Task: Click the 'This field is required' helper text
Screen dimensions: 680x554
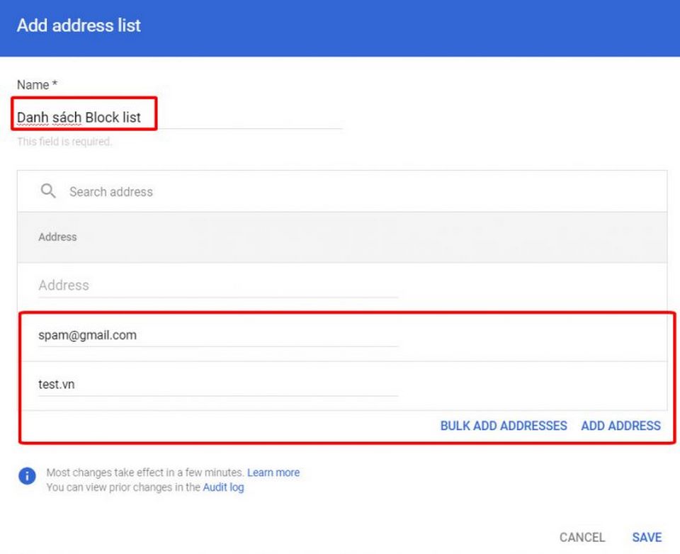Action: [64, 142]
